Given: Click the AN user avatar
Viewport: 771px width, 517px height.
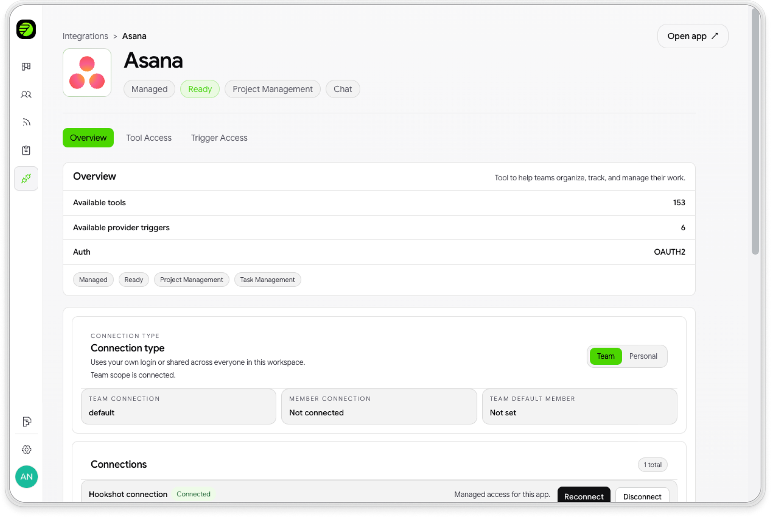Looking at the screenshot, I should point(27,476).
